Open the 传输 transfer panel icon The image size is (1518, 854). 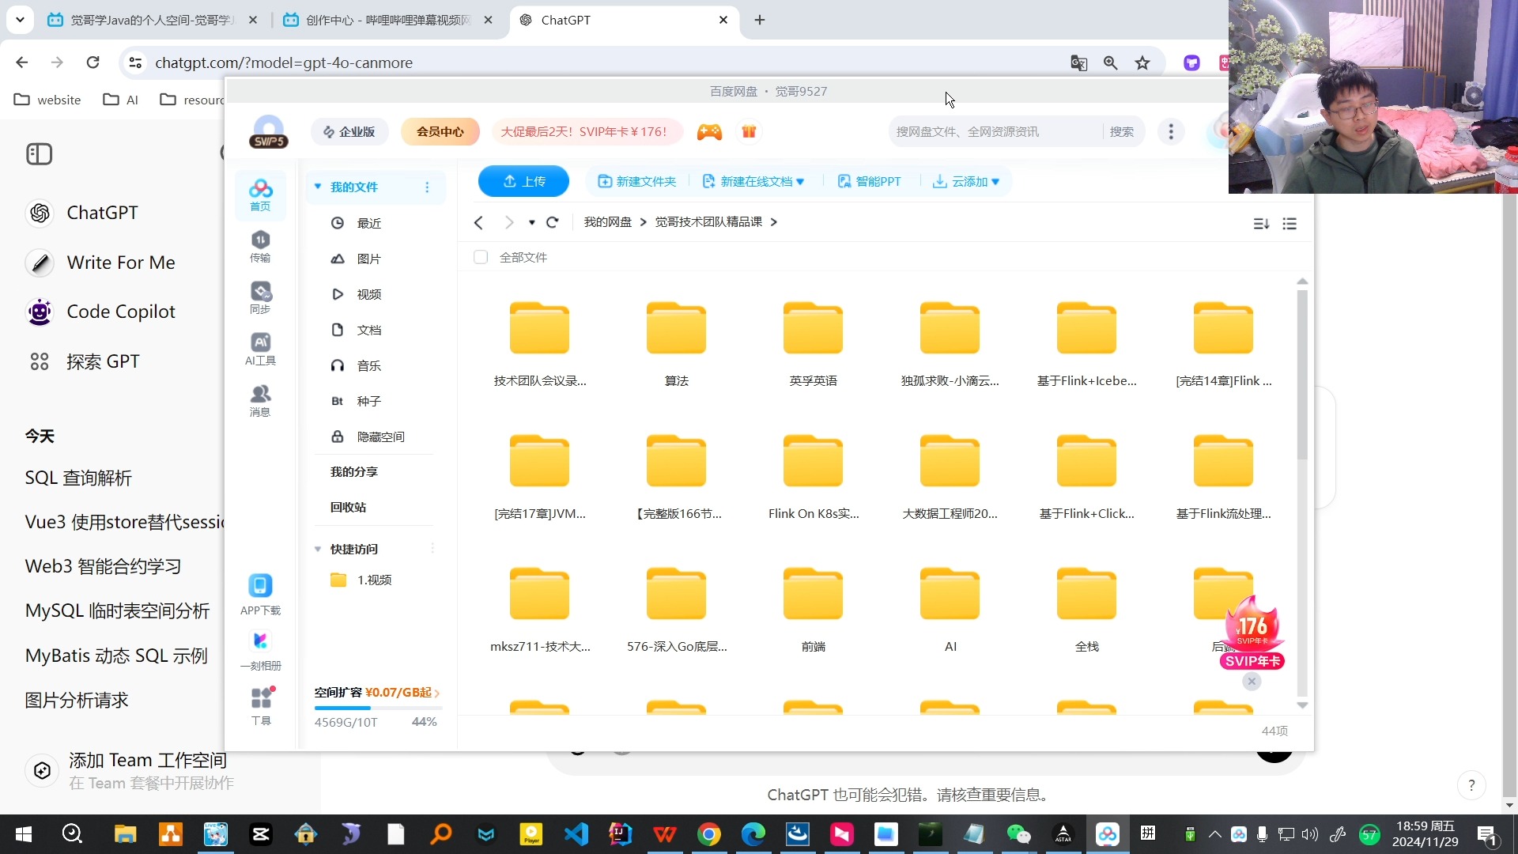260,246
